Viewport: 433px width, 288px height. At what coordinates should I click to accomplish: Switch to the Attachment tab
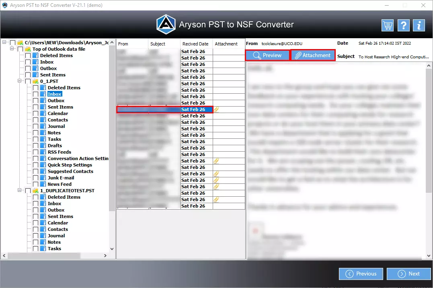(x=313, y=55)
